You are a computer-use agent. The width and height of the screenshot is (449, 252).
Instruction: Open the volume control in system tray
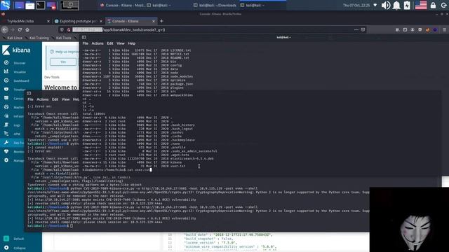click(386, 5)
